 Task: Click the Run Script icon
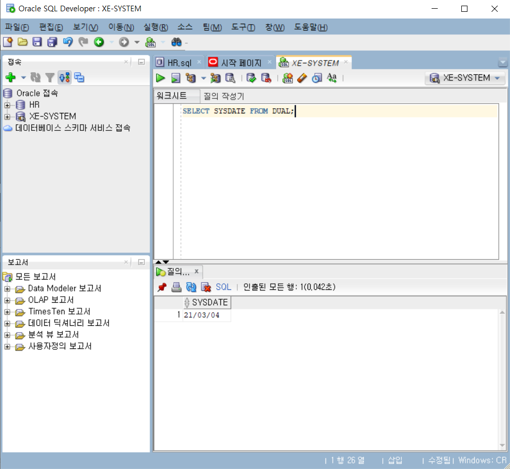176,78
